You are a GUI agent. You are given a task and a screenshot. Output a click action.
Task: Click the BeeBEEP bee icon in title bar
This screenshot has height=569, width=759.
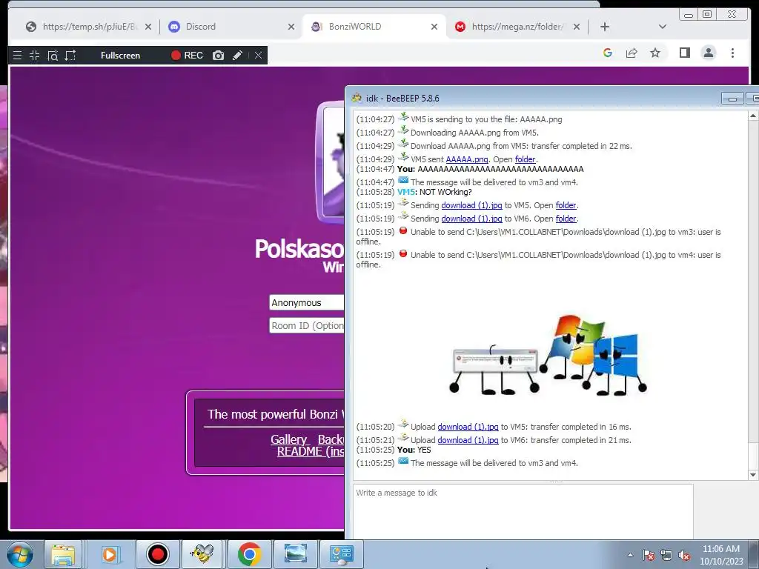point(357,99)
